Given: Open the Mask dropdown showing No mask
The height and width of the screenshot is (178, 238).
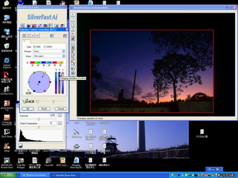Looking at the screenshot, I should click(49, 56).
